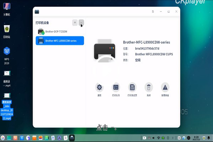
Task: Open the 计算机 desktop icon
Action: pyautogui.click(x=7, y=9)
